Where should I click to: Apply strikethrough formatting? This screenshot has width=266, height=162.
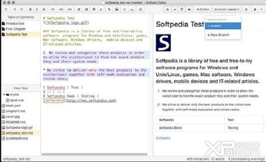44,9
